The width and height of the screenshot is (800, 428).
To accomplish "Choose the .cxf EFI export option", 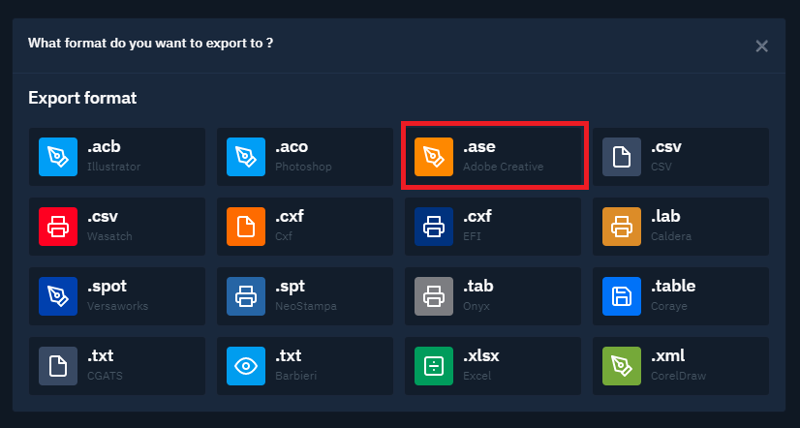I will (x=493, y=227).
